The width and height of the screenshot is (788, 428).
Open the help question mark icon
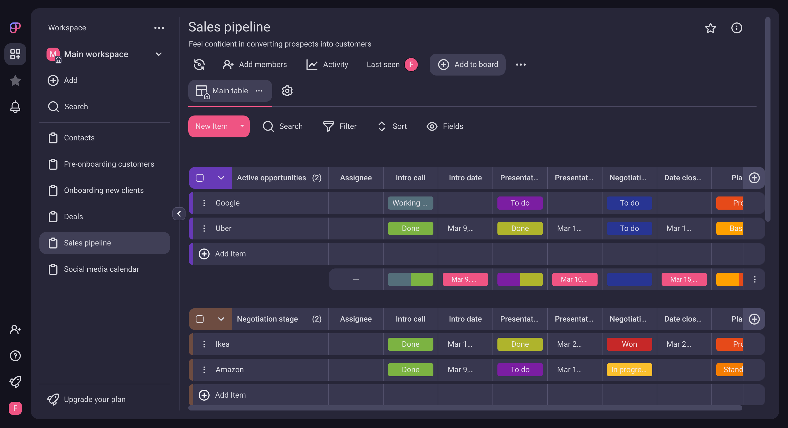pos(15,356)
